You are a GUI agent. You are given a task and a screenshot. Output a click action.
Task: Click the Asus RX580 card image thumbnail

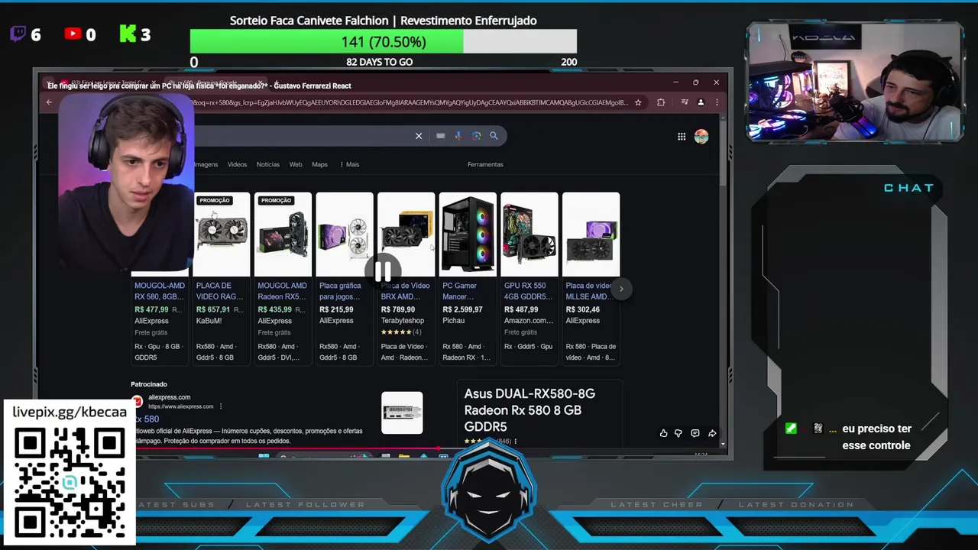pos(402,412)
